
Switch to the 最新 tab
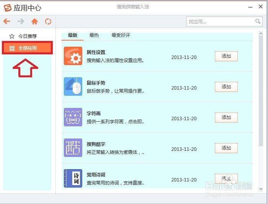click(x=73, y=35)
